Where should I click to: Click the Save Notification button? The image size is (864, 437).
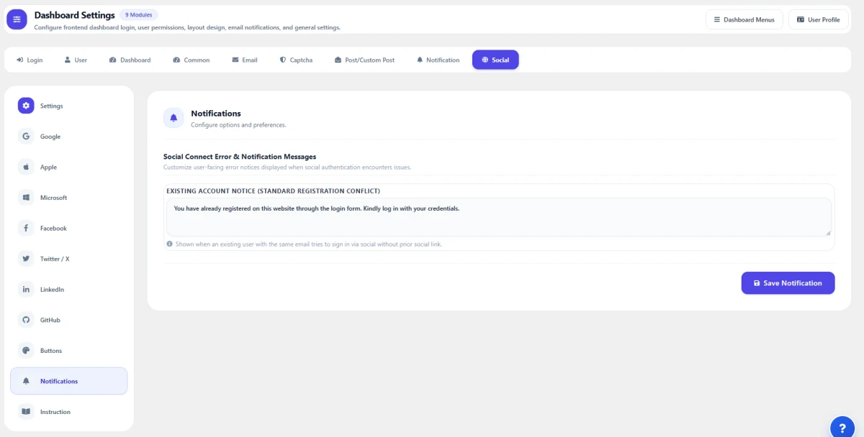788,283
